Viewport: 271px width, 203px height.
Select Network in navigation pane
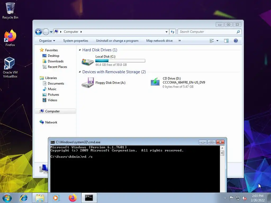tap(51, 122)
